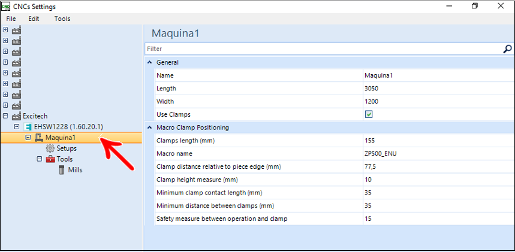This screenshot has height=252, width=515.
Task: Click the CNC app icon in title bar
Action: click(x=6, y=6)
